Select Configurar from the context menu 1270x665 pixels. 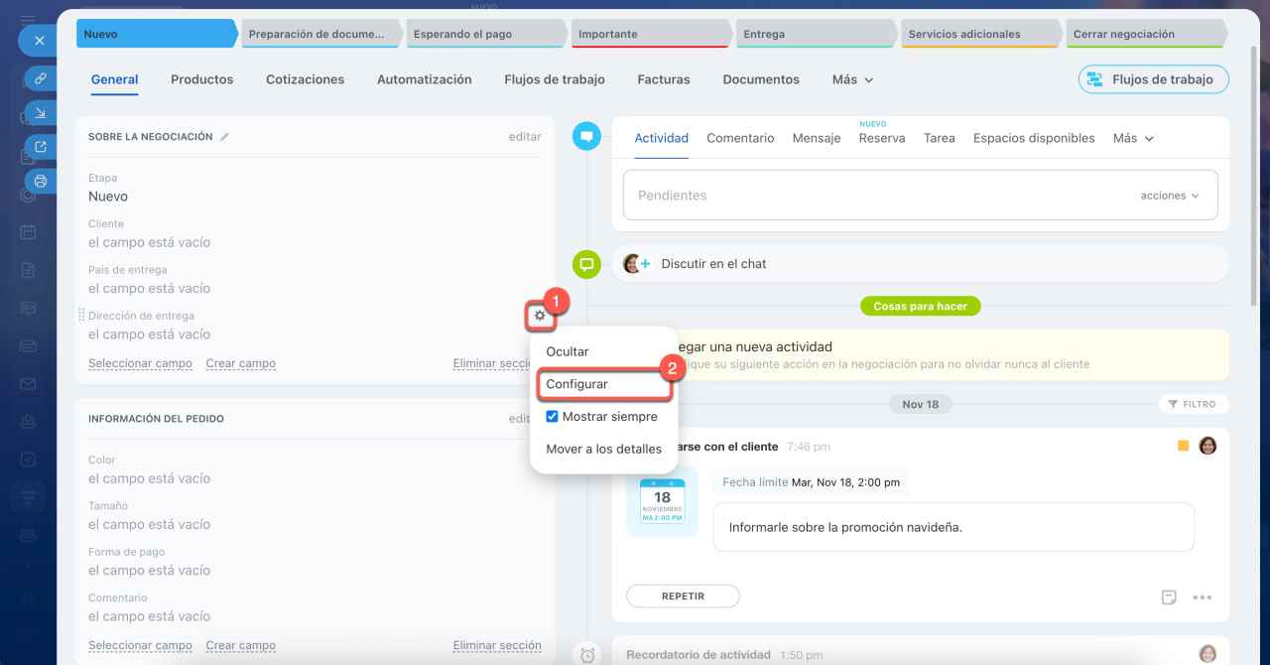(x=577, y=384)
